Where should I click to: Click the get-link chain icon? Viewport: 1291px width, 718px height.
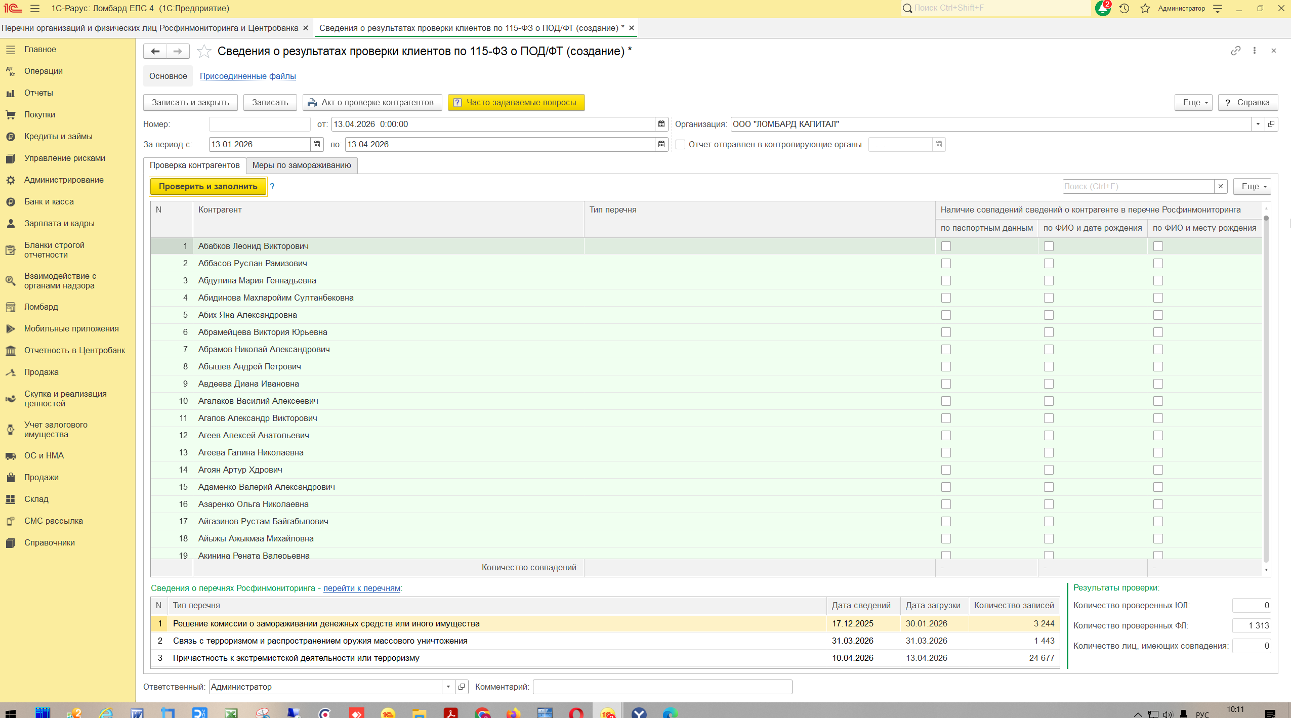1235,51
